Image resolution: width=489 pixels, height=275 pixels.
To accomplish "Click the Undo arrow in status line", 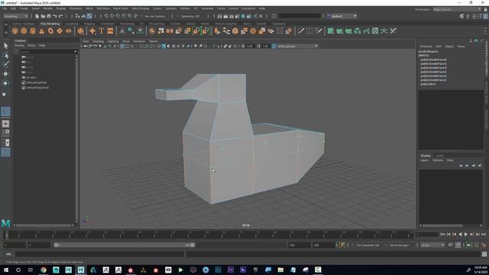I will [x=55, y=16].
